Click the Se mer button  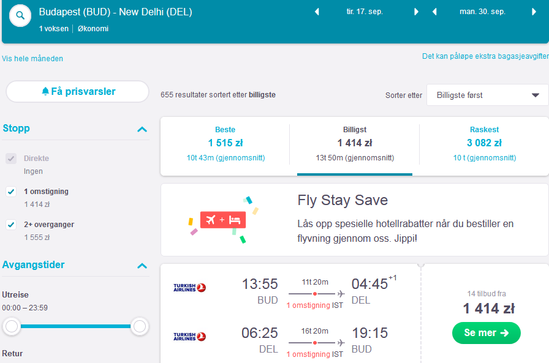pos(487,333)
